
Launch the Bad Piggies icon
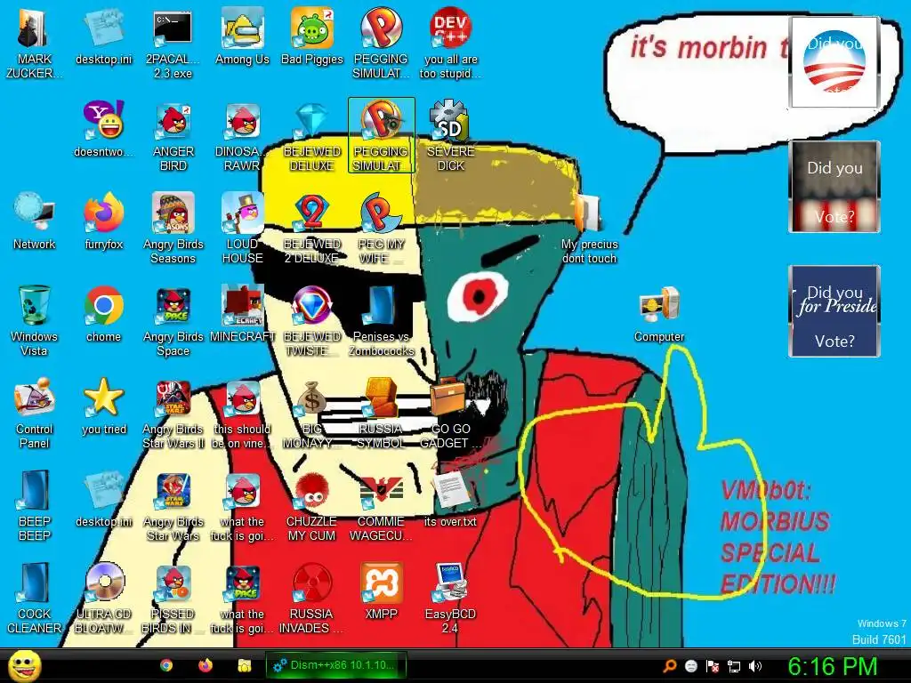(x=312, y=36)
